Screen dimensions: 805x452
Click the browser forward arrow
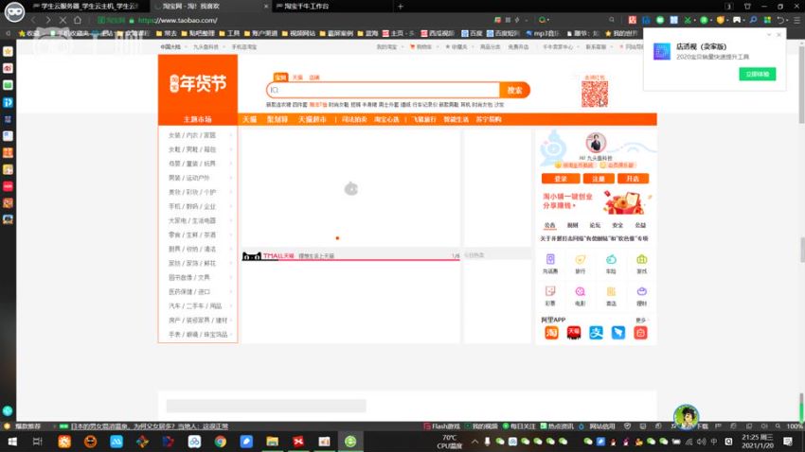[47, 20]
